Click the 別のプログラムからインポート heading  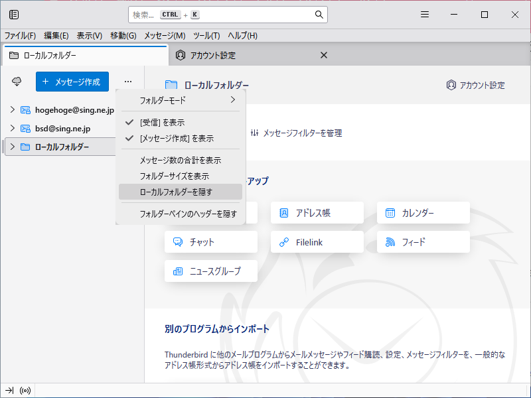pos(217,329)
